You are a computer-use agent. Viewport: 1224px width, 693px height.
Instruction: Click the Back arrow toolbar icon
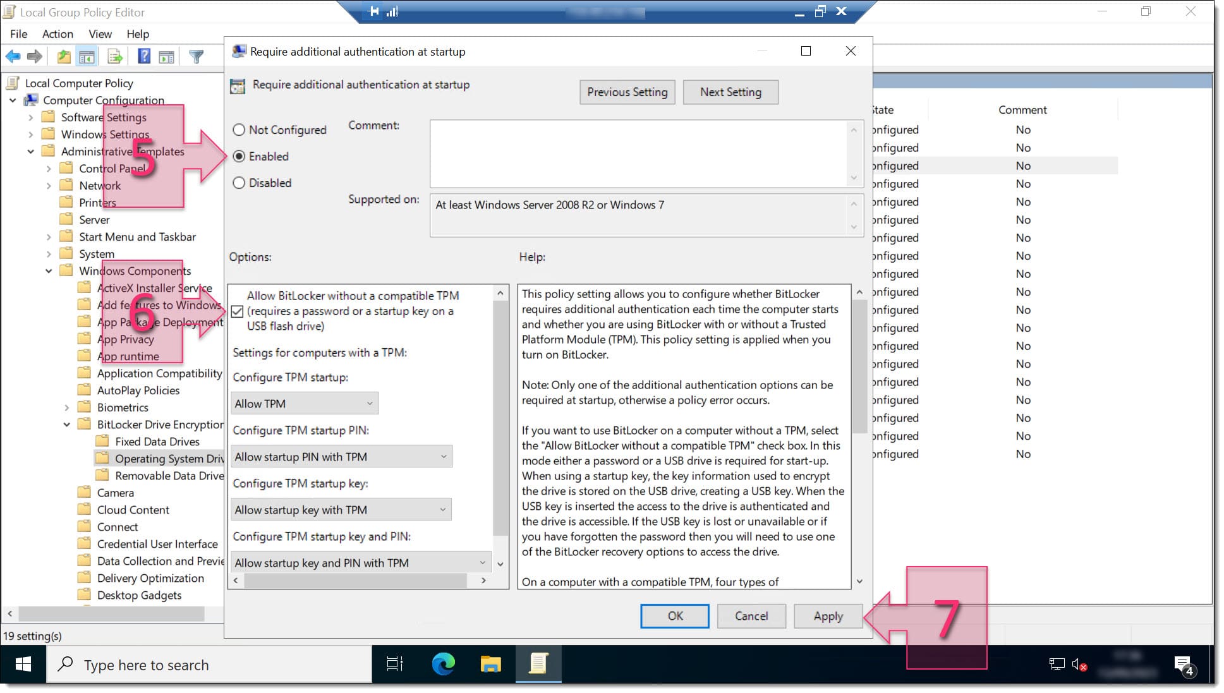click(x=13, y=57)
